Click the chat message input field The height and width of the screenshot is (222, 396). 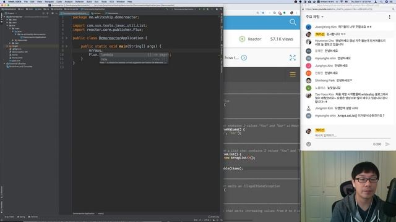pos(352,136)
